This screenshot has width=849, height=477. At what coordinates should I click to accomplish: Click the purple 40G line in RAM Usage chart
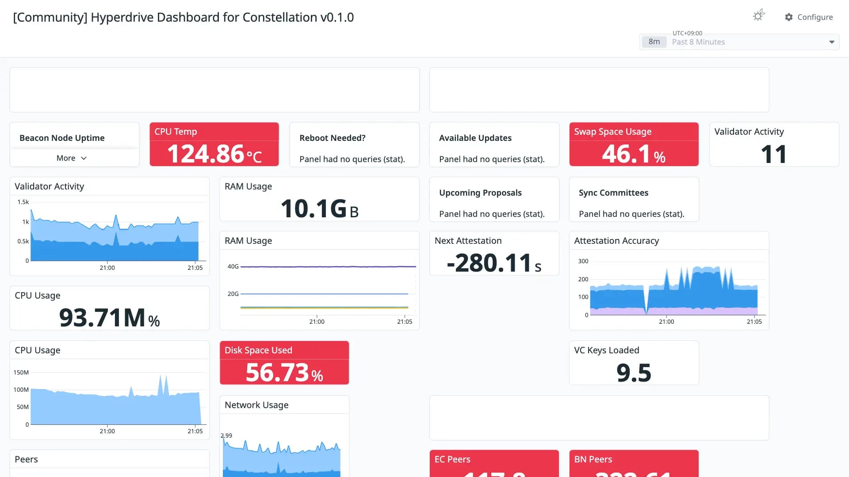click(x=328, y=267)
